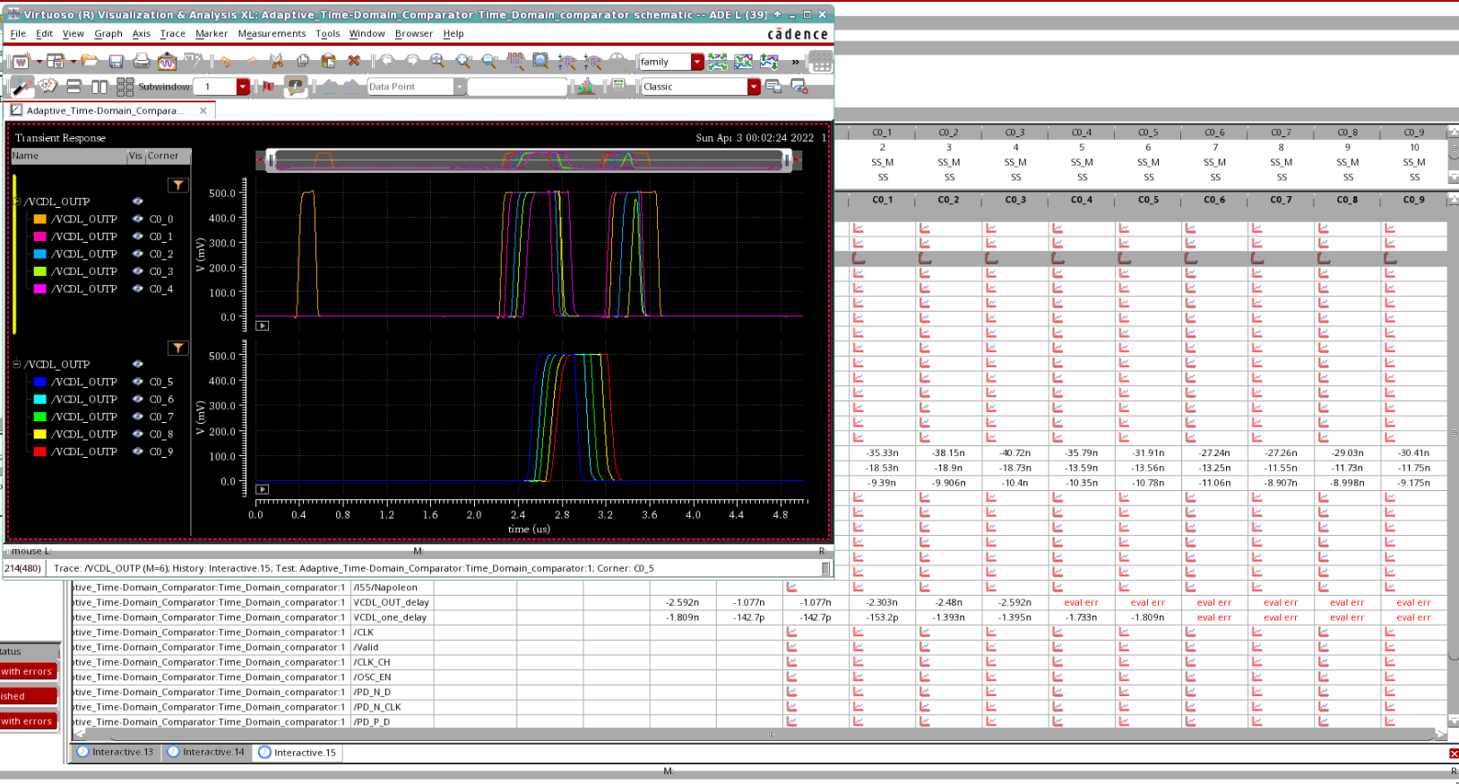Click the Corner column header
This screenshot has width=1459, height=784.
(168, 156)
